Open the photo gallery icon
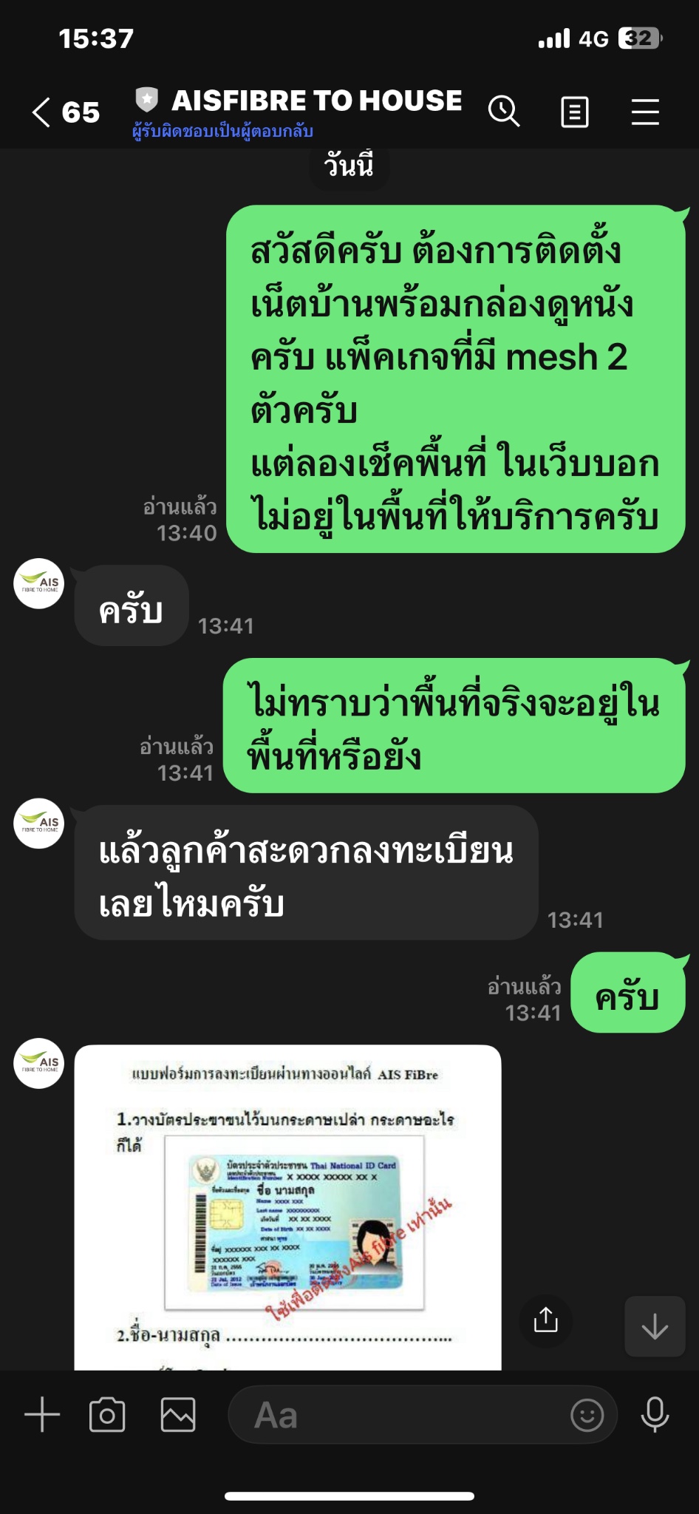The width and height of the screenshot is (699, 1514). click(x=178, y=1415)
